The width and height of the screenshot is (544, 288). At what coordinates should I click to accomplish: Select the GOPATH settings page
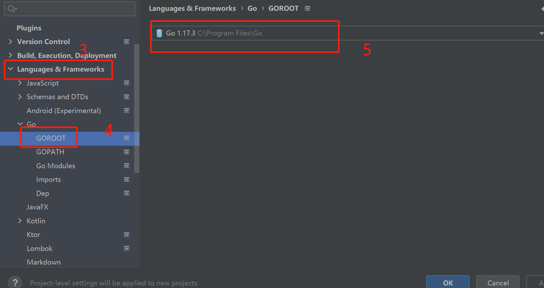point(50,152)
